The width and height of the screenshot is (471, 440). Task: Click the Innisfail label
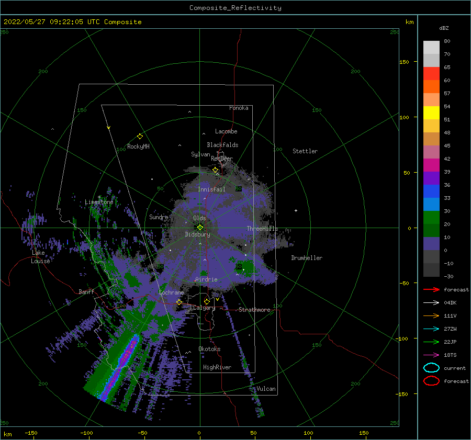pyautogui.click(x=211, y=189)
